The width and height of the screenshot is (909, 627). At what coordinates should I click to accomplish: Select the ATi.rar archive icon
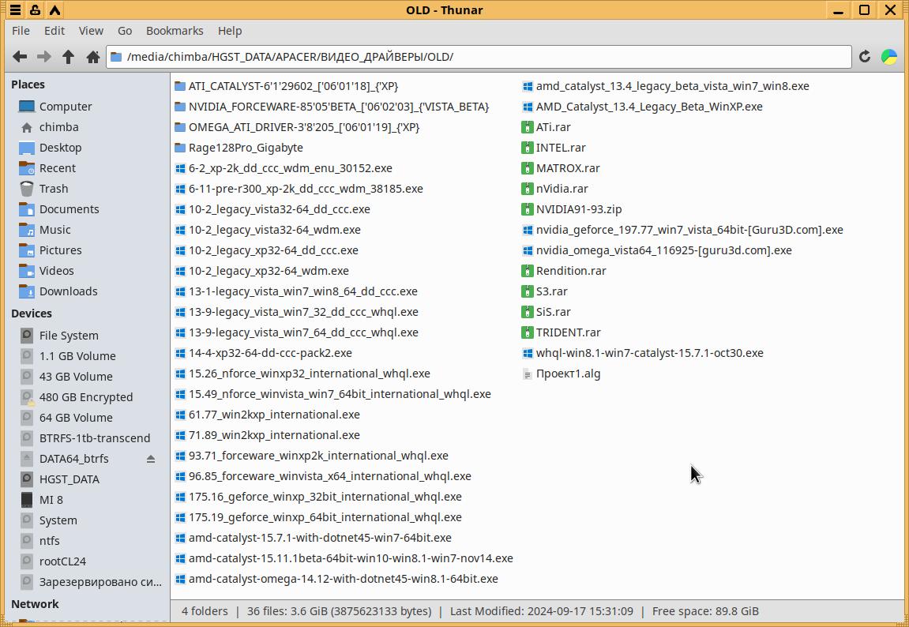[x=527, y=127]
